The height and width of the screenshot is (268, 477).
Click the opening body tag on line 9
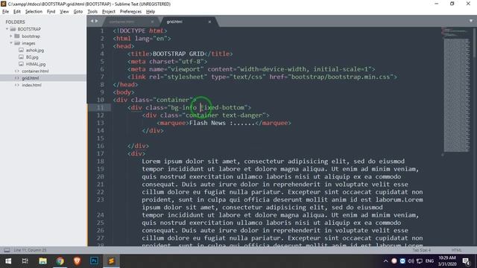tap(124, 92)
